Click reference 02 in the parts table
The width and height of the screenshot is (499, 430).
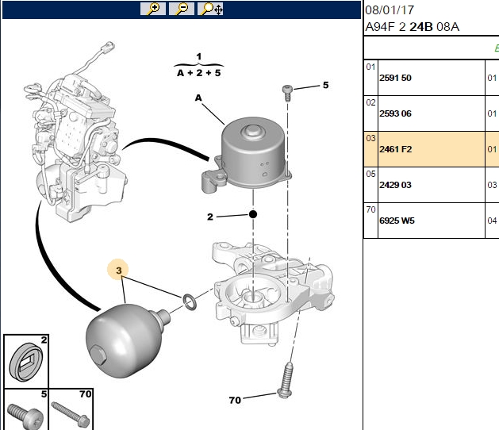tap(370, 102)
